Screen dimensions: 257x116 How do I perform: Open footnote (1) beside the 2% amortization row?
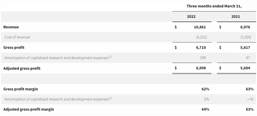(110, 98)
